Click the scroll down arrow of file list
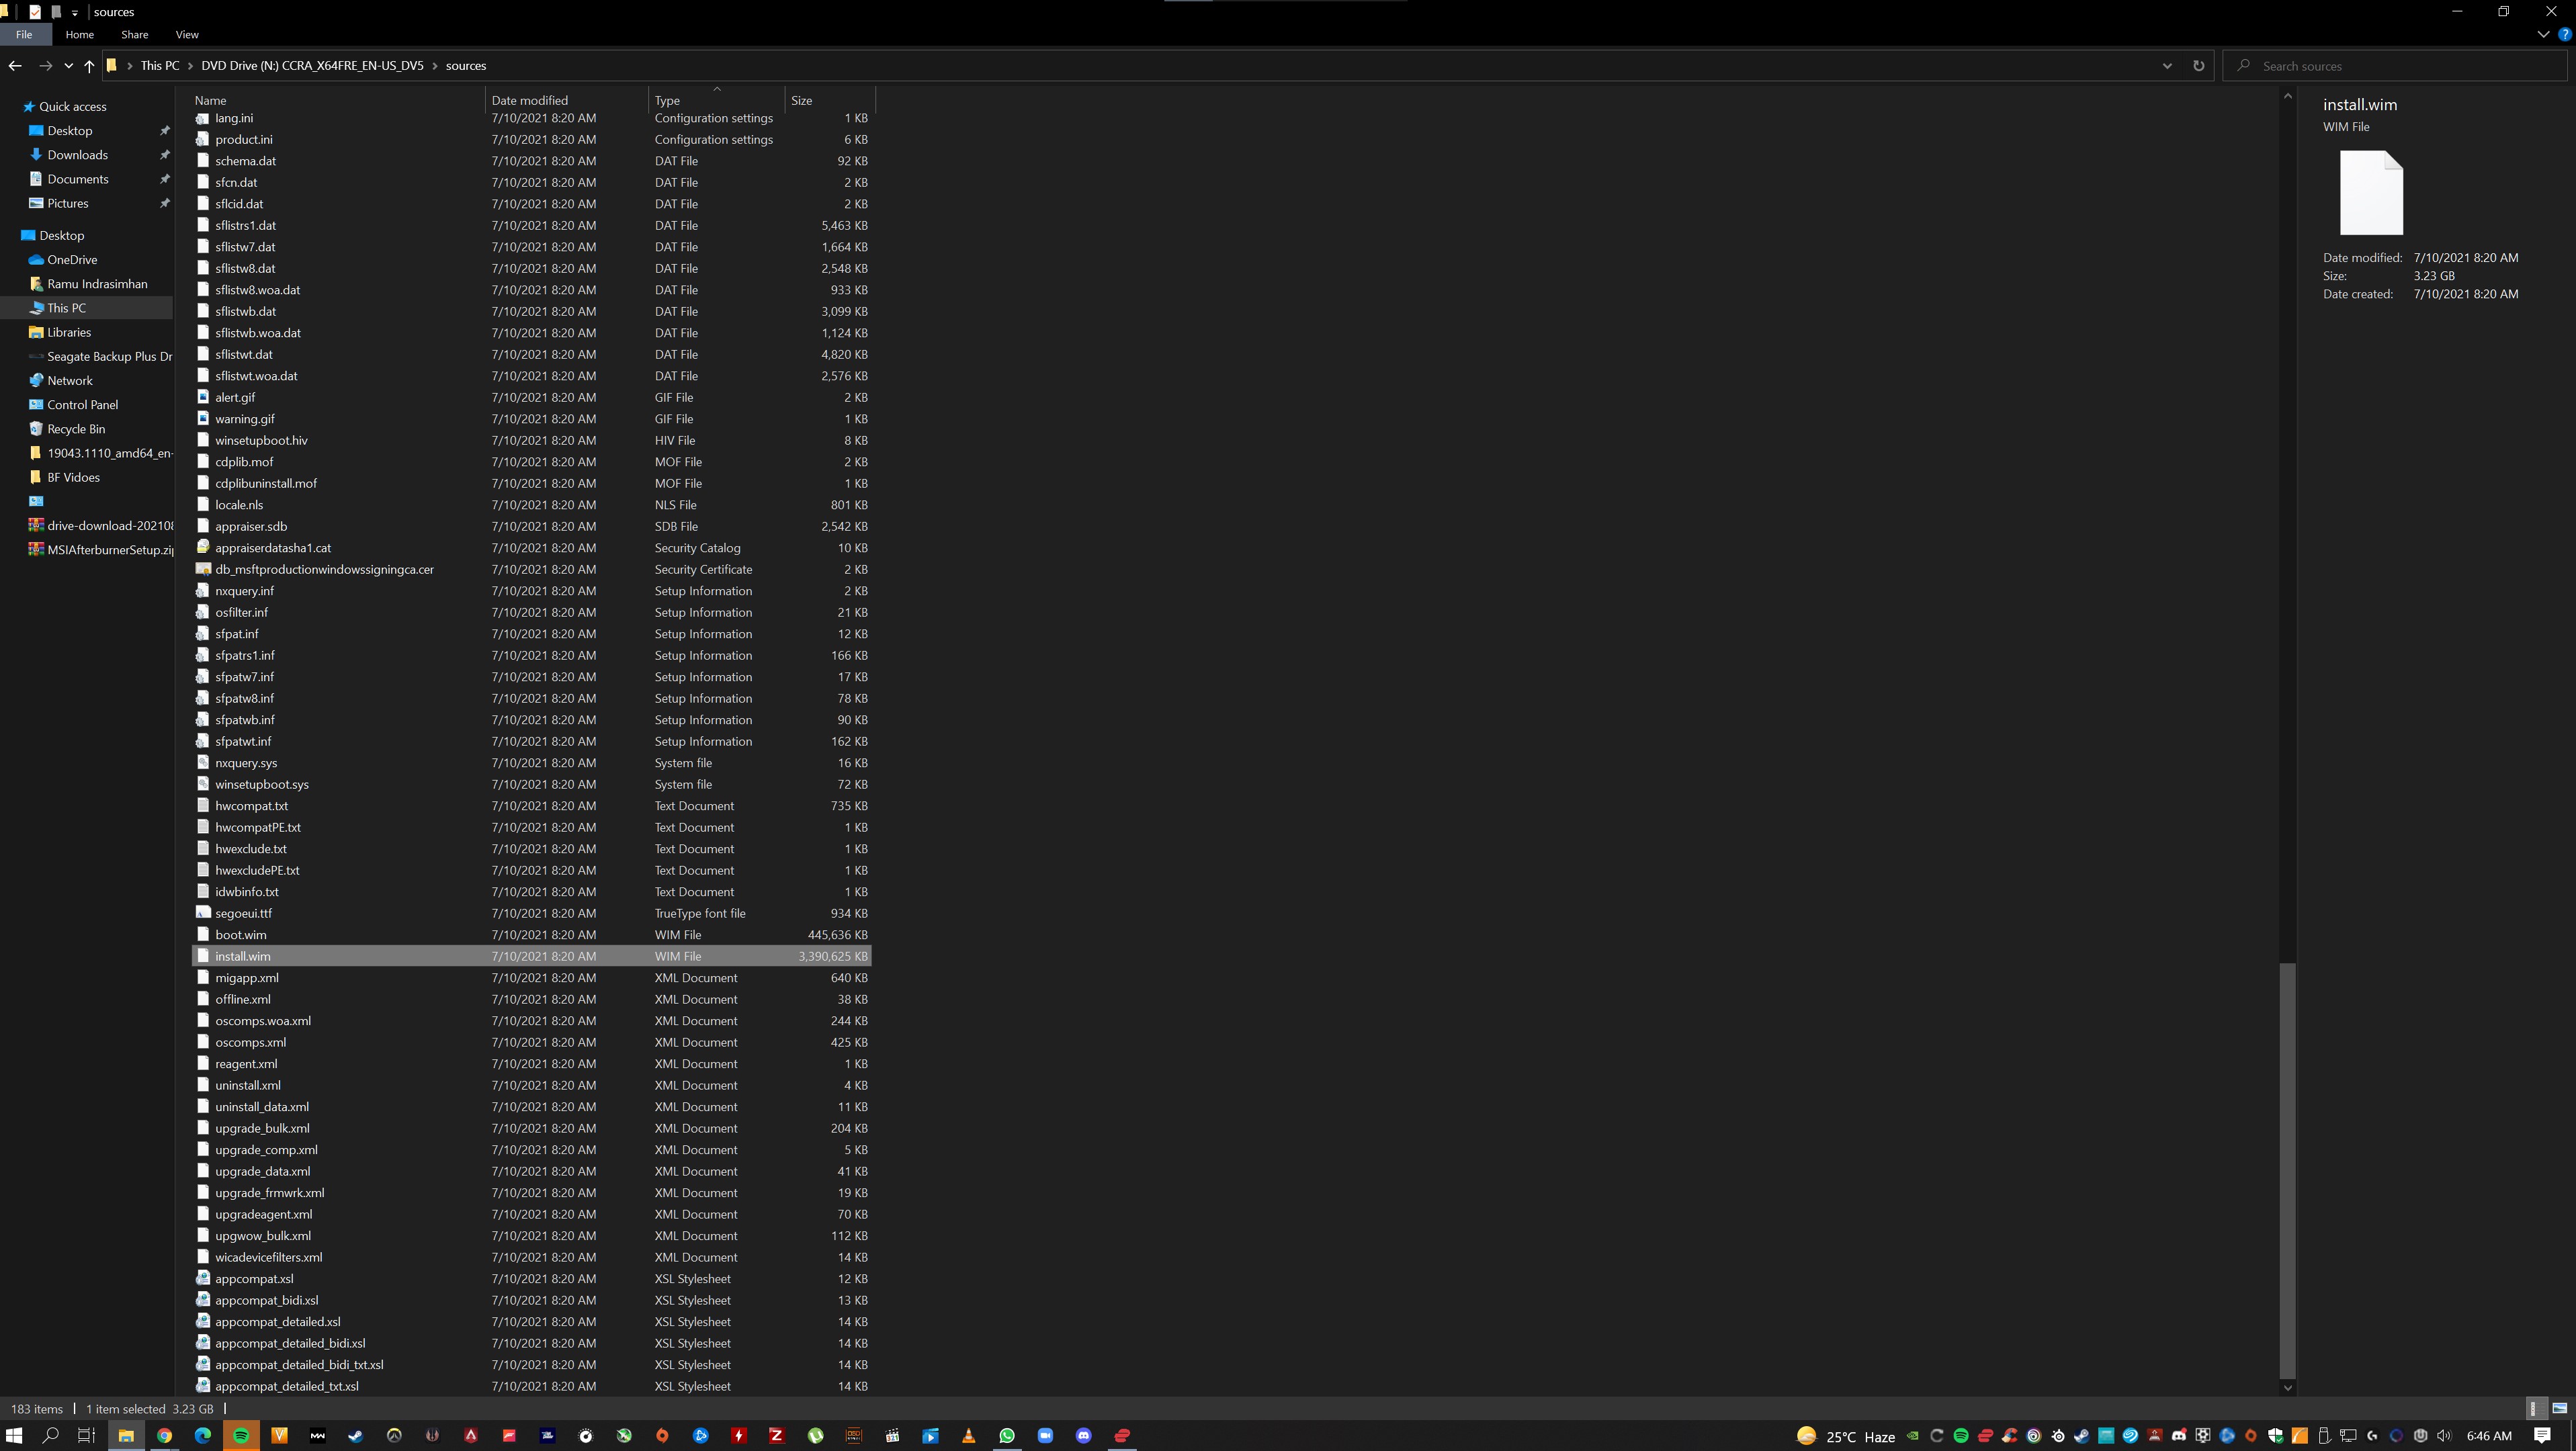Image resolution: width=2576 pixels, height=1451 pixels. click(2287, 1387)
